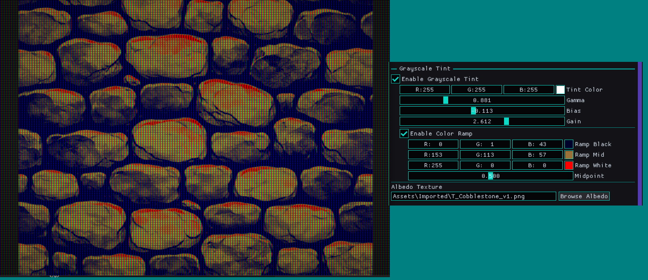This screenshot has width=648, height=280.
Task: Click the Midpoint label
Action: (x=589, y=176)
